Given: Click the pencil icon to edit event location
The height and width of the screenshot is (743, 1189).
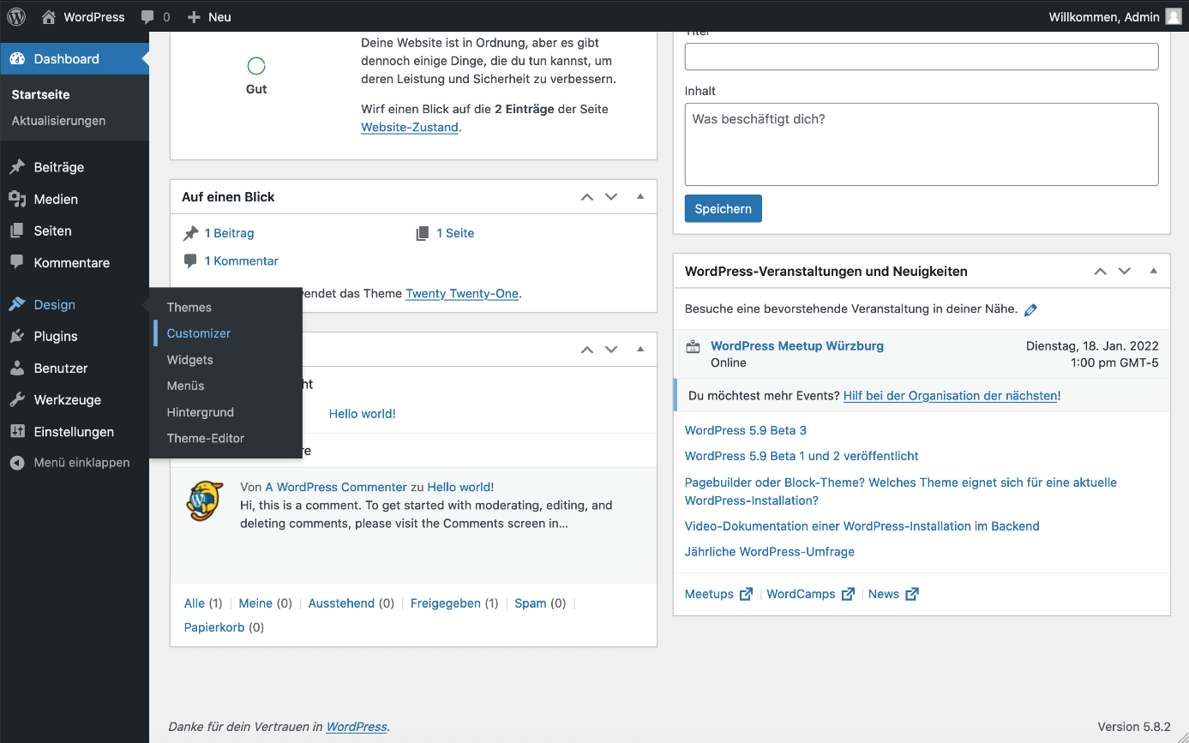Looking at the screenshot, I should click(x=1031, y=309).
